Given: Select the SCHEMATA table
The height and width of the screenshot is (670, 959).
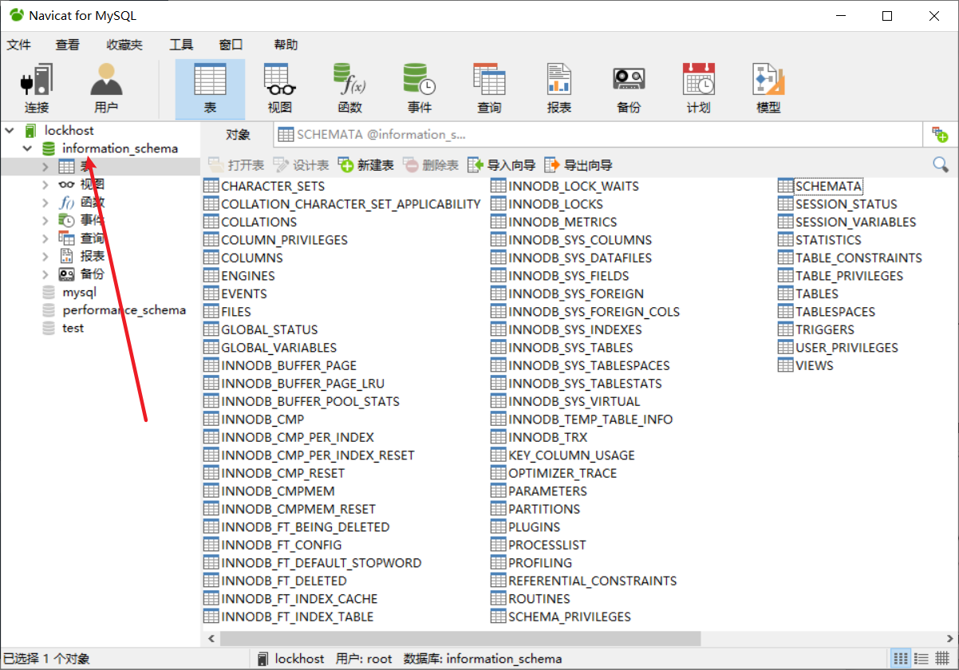Looking at the screenshot, I should [829, 186].
